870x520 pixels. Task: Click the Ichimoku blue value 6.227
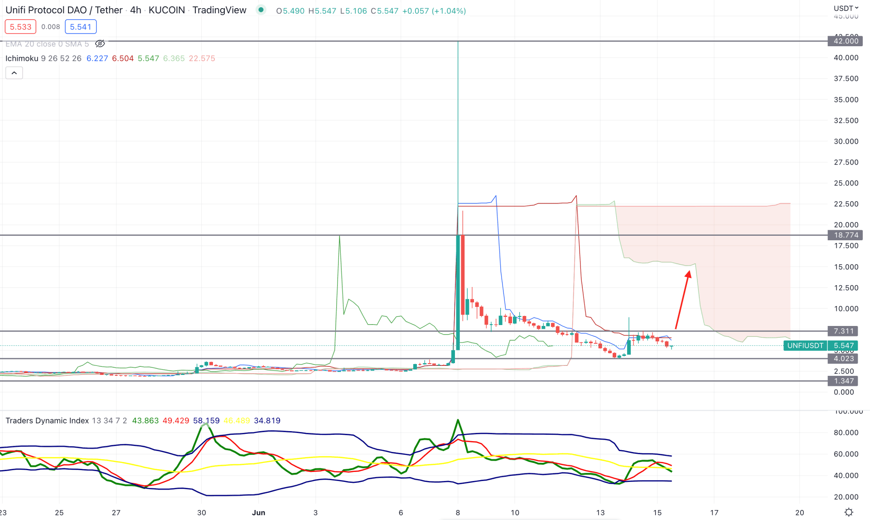pyautogui.click(x=97, y=58)
